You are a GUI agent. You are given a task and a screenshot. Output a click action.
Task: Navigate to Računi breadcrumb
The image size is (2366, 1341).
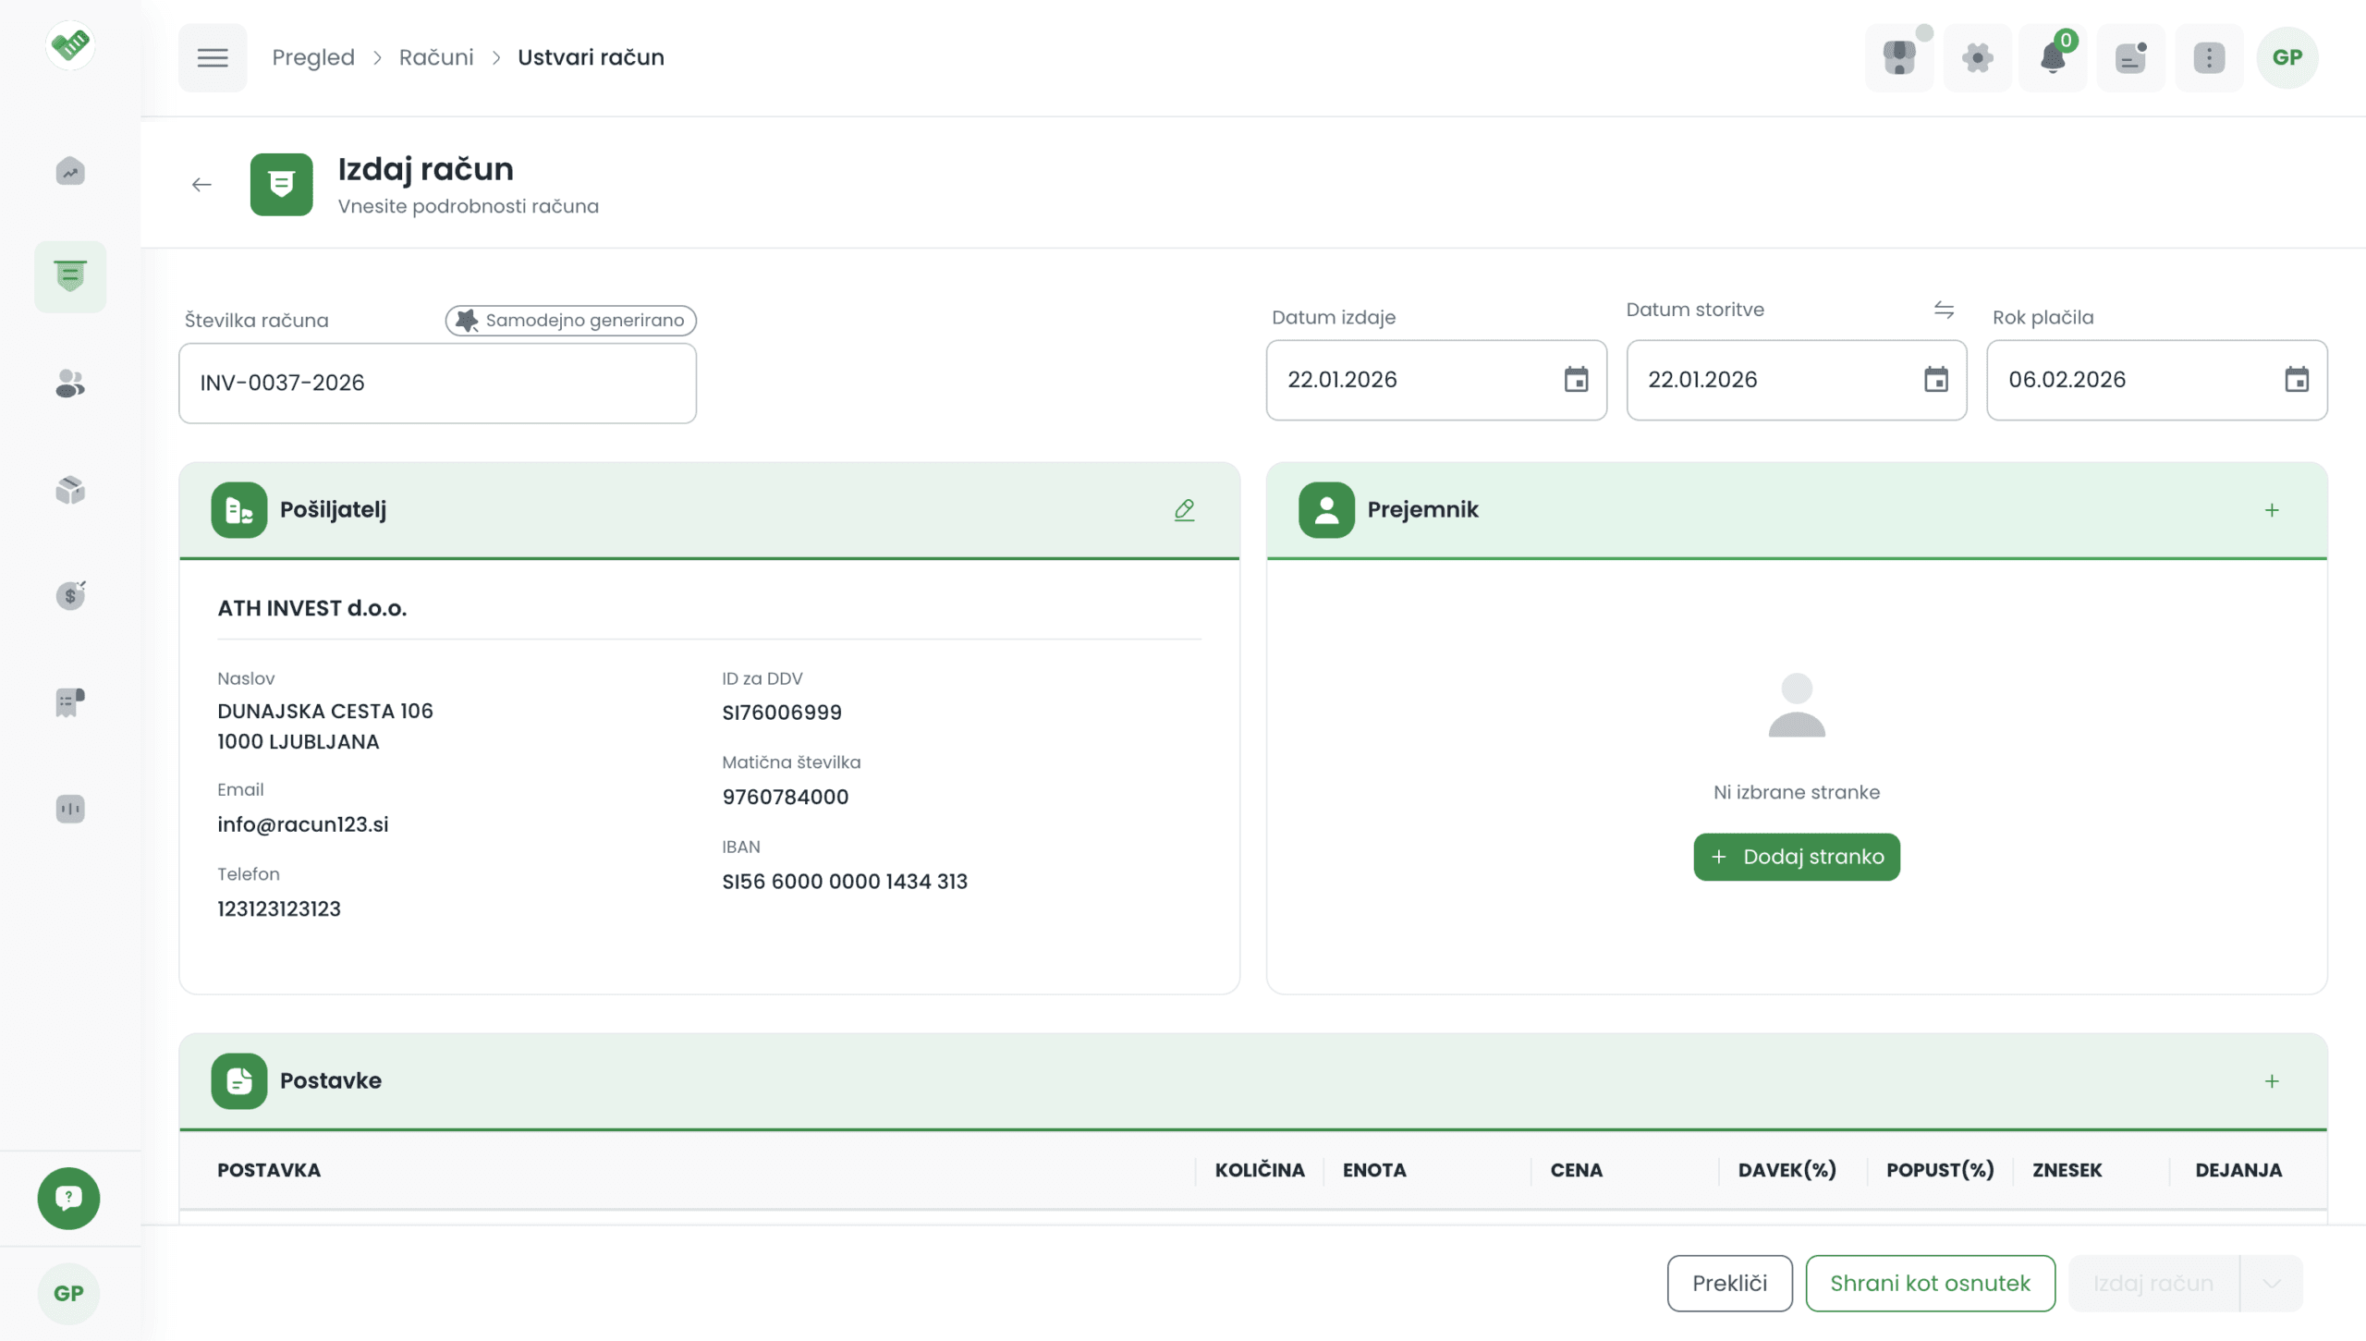435,57
